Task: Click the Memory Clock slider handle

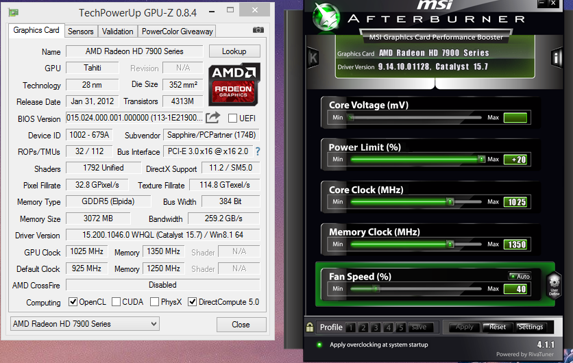Action: [450, 244]
